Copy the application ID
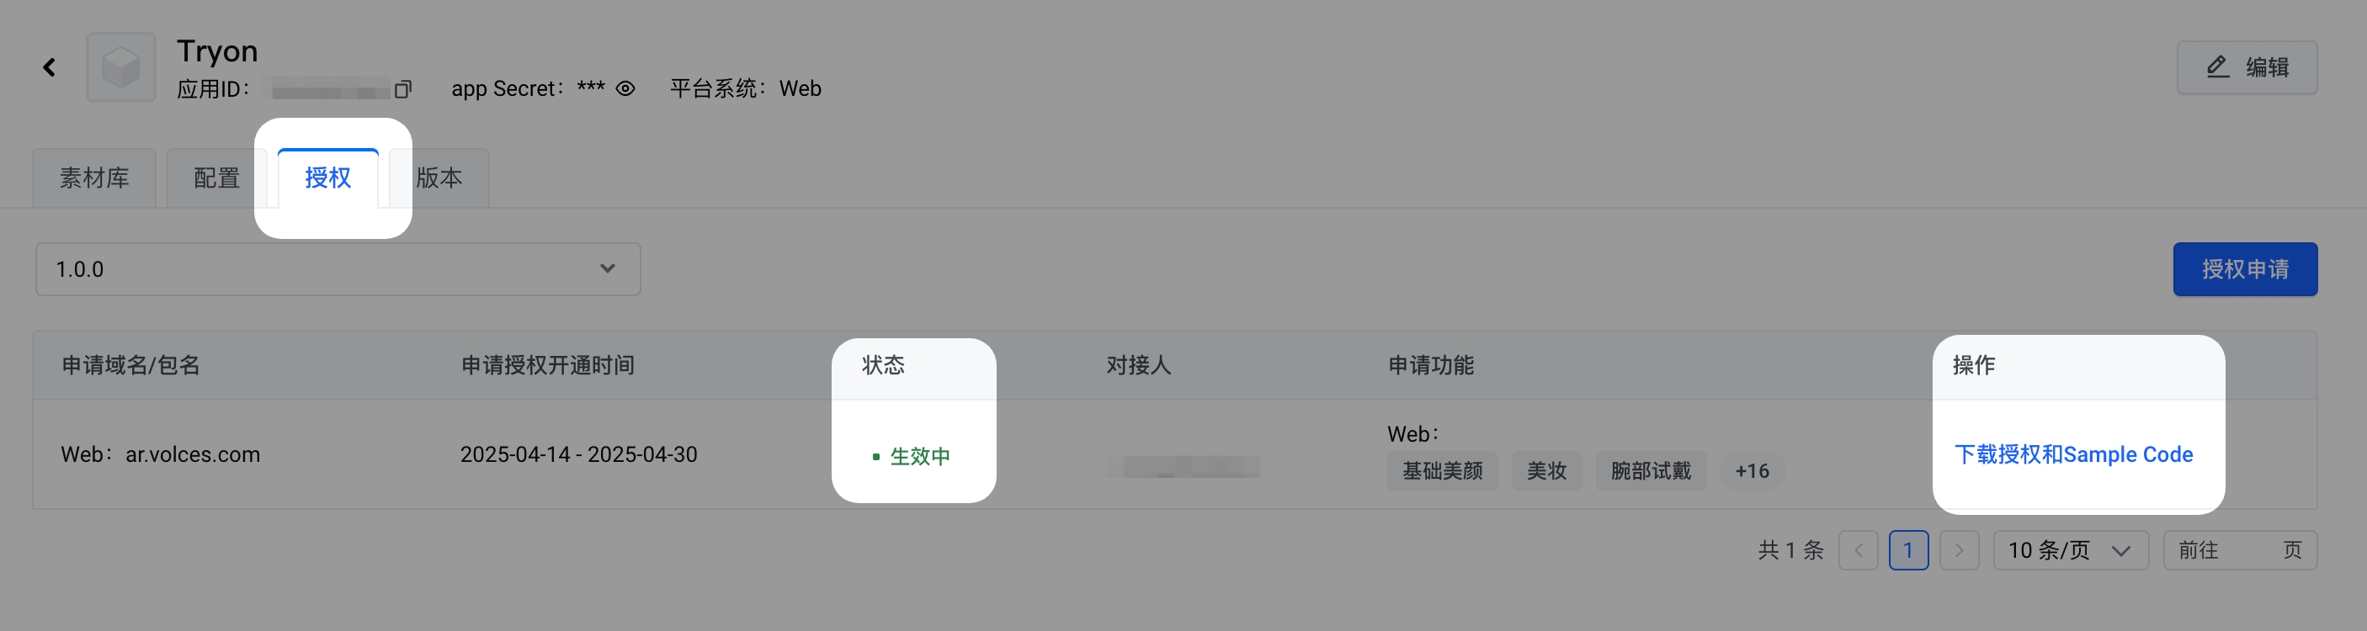This screenshot has height=631, width=2367. pos(402,89)
